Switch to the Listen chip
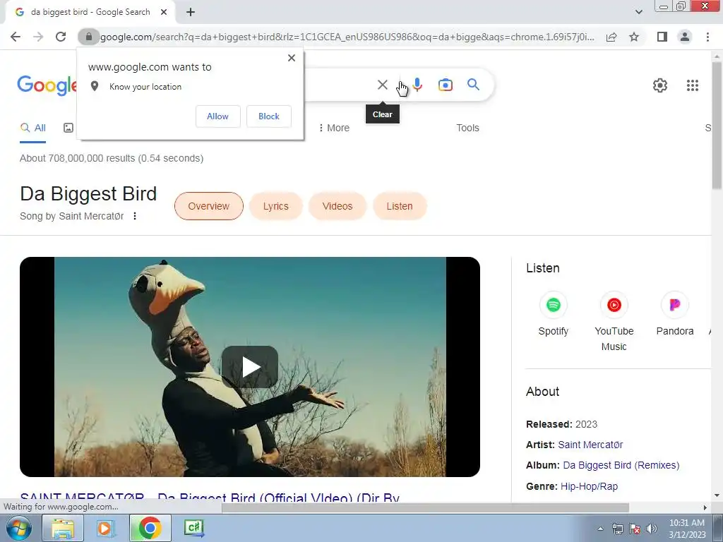This screenshot has width=723, height=542. click(x=400, y=206)
